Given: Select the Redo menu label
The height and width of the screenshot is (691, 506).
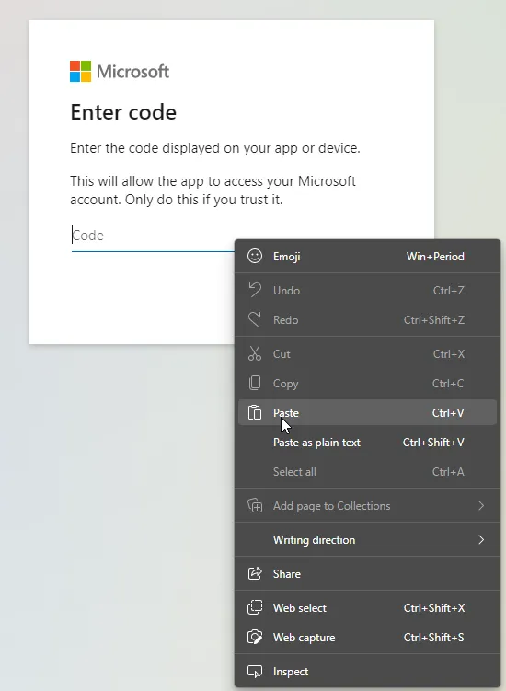Looking at the screenshot, I should coord(285,319).
